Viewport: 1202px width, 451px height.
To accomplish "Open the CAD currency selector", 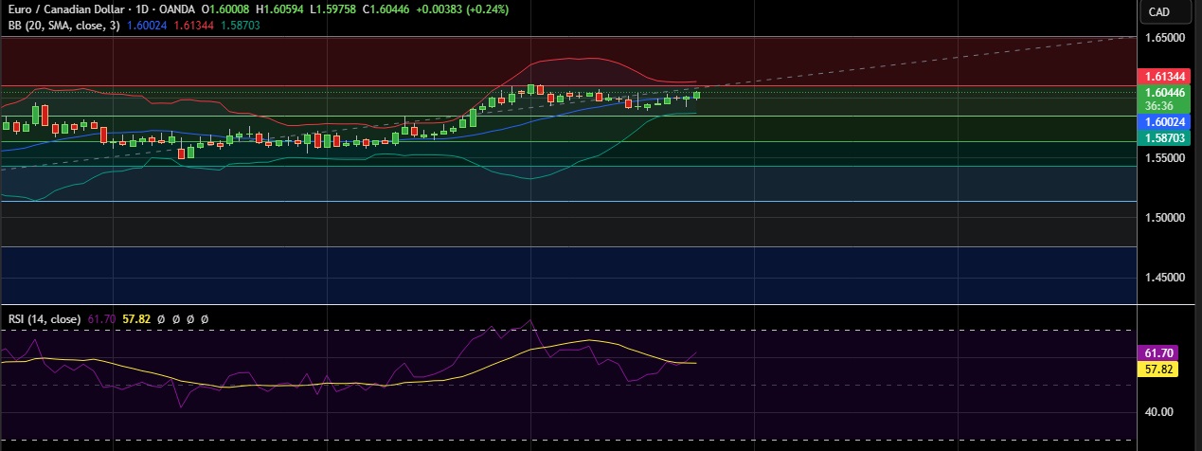I will tap(1157, 11).
